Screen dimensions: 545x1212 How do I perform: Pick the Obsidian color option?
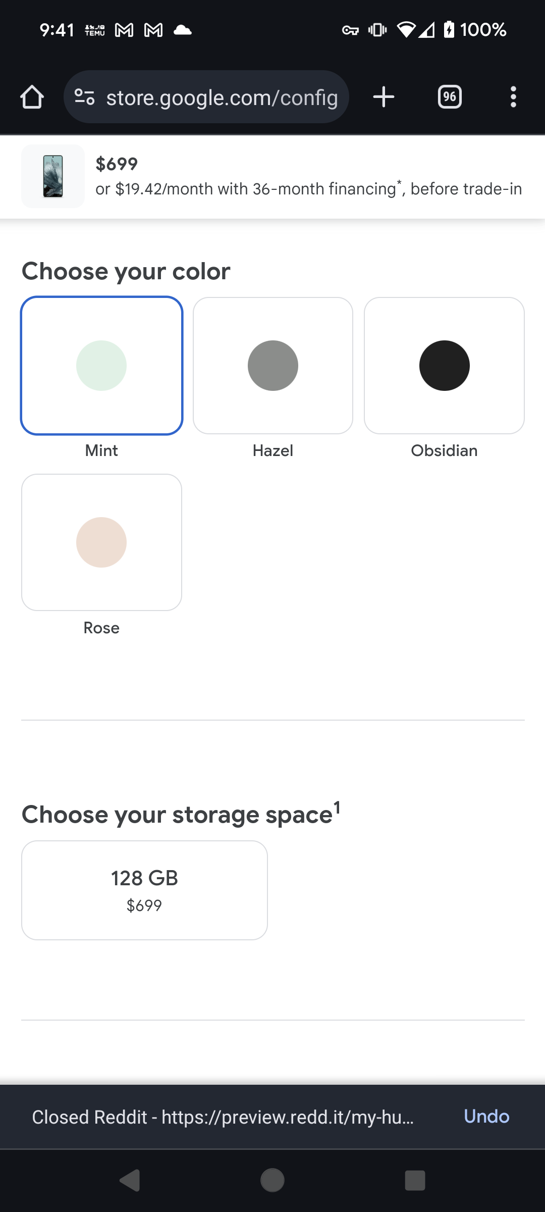[x=444, y=366]
